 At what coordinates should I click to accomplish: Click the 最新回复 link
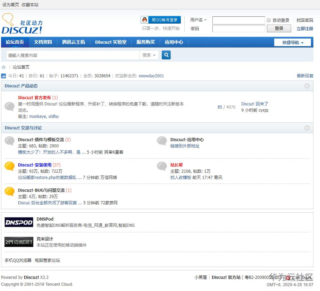pyautogui.click(x=305, y=76)
